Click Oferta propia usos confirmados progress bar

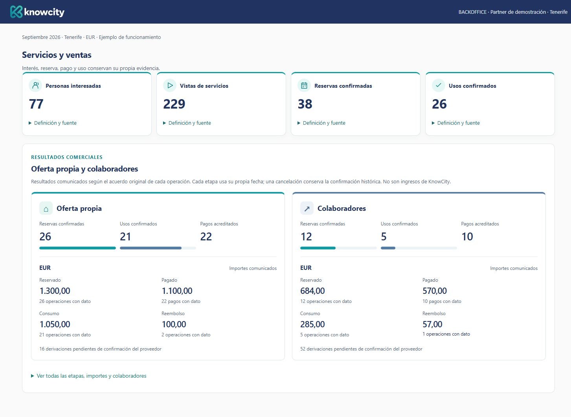click(x=158, y=248)
